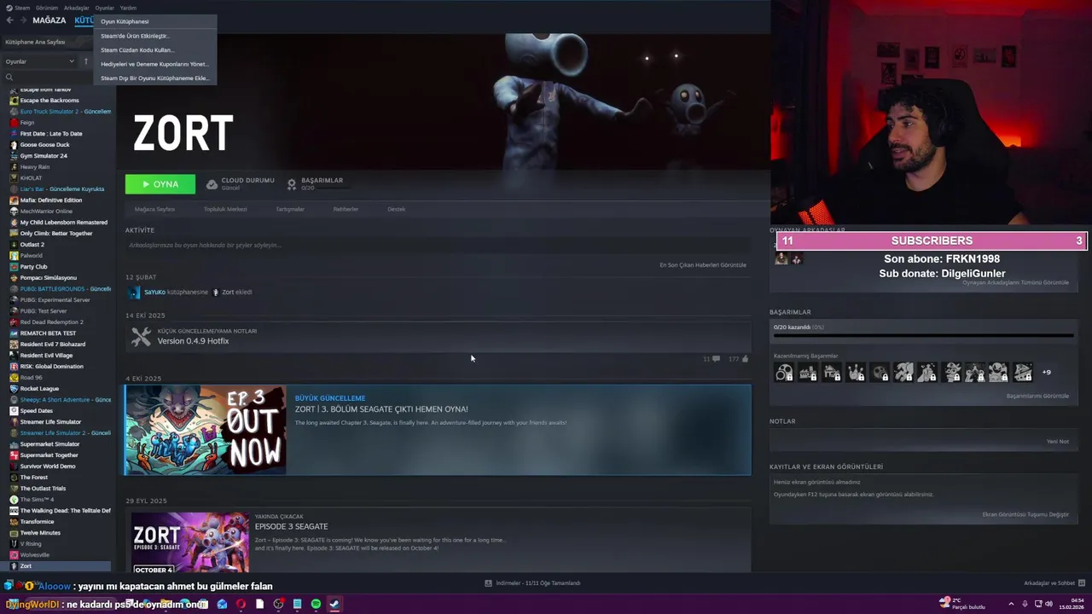
Task: Select V Rising in game list
Action: 31,544
